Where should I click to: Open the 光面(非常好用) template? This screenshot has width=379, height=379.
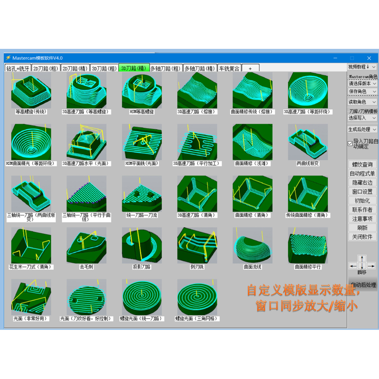[x=31, y=298]
